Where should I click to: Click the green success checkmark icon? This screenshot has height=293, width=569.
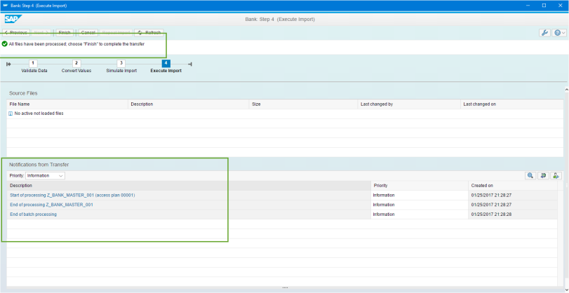point(4,44)
